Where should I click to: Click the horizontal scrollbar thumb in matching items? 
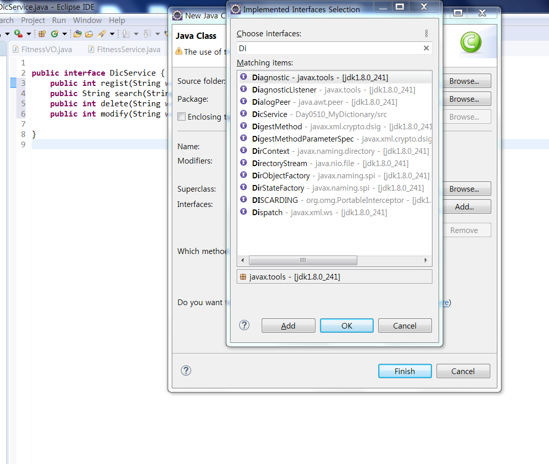(303, 260)
